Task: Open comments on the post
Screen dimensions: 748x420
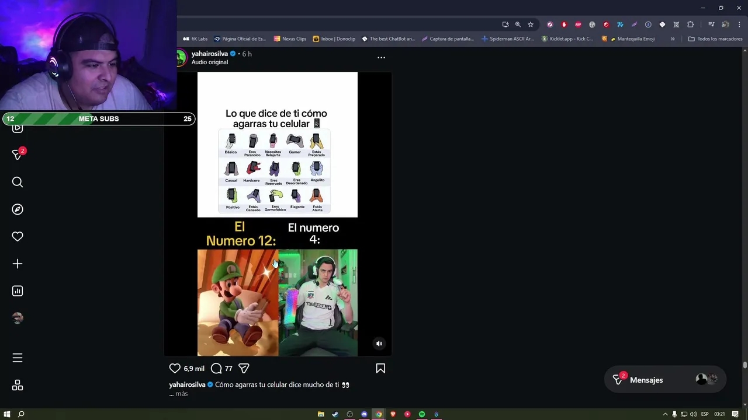Action: point(216,368)
